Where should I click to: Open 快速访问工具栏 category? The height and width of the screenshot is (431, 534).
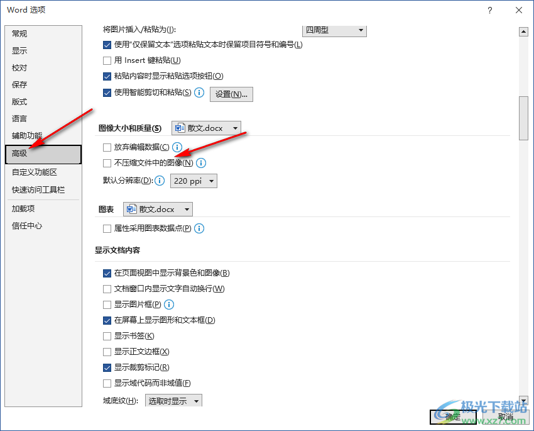click(x=43, y=190)
